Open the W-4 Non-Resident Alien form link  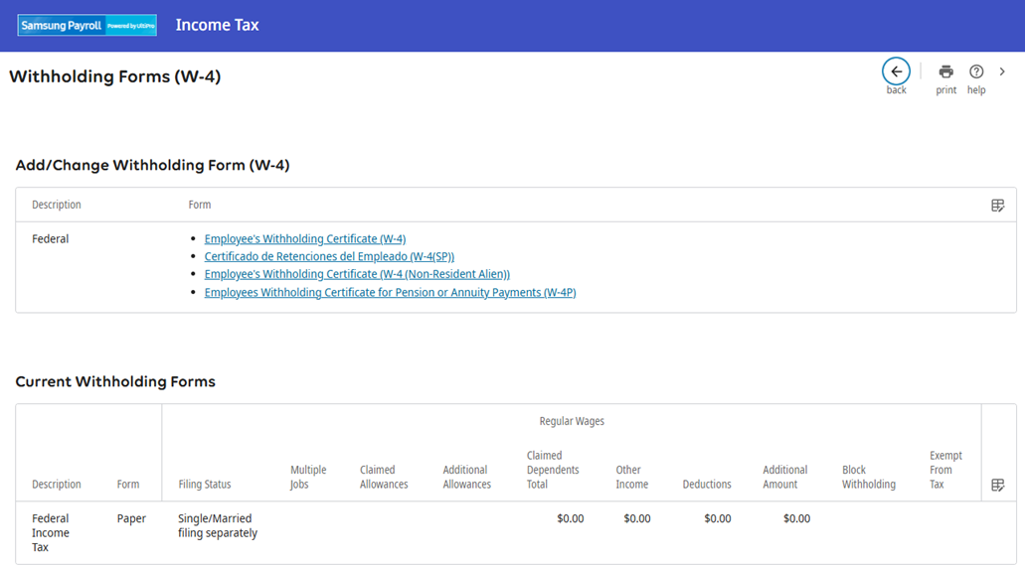pos(357,275)
